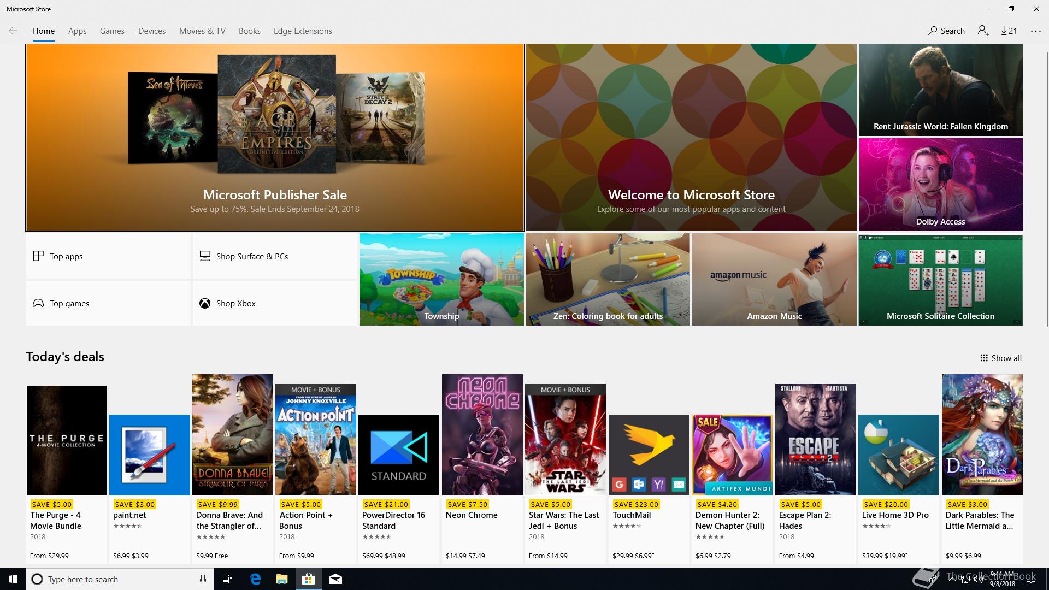Click Shop Surface & PCs tile

pyautogui.click(x=275, y=256)
